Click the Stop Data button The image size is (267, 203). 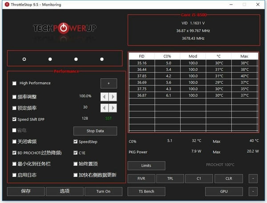95,131
